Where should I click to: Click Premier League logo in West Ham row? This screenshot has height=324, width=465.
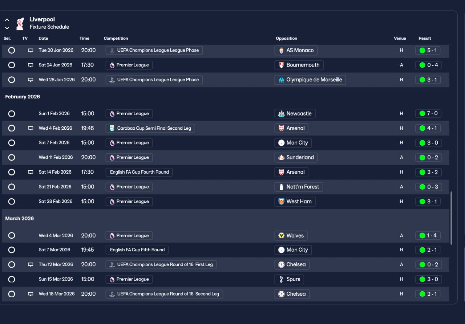tap(112, 202)
